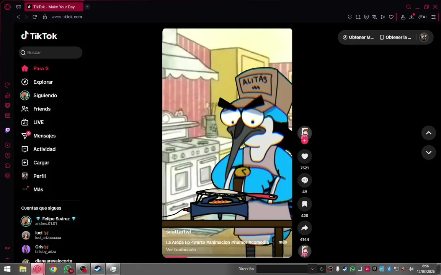Open the flow send icon in toolbar
The image size is (441, 275).
(x=383, y=17)
